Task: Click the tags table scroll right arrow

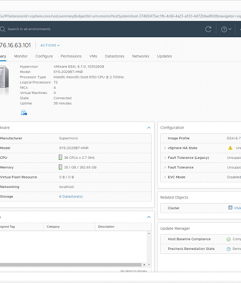Action: [x=144, y=265]
